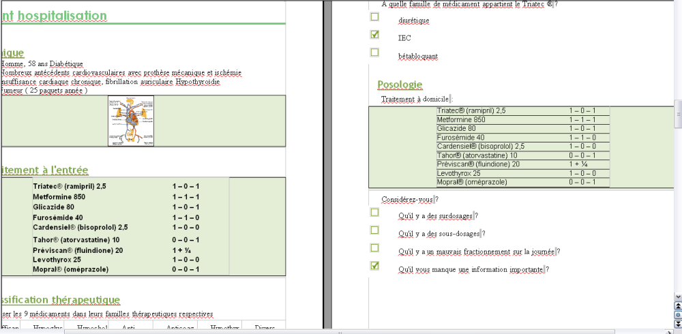Click the heart anatomy image
This screenshot has width=682, height=334.
click(x=131, y=121)
